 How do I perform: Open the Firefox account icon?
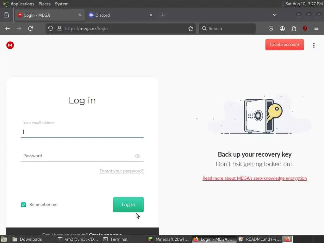click(x=282, y=28)
